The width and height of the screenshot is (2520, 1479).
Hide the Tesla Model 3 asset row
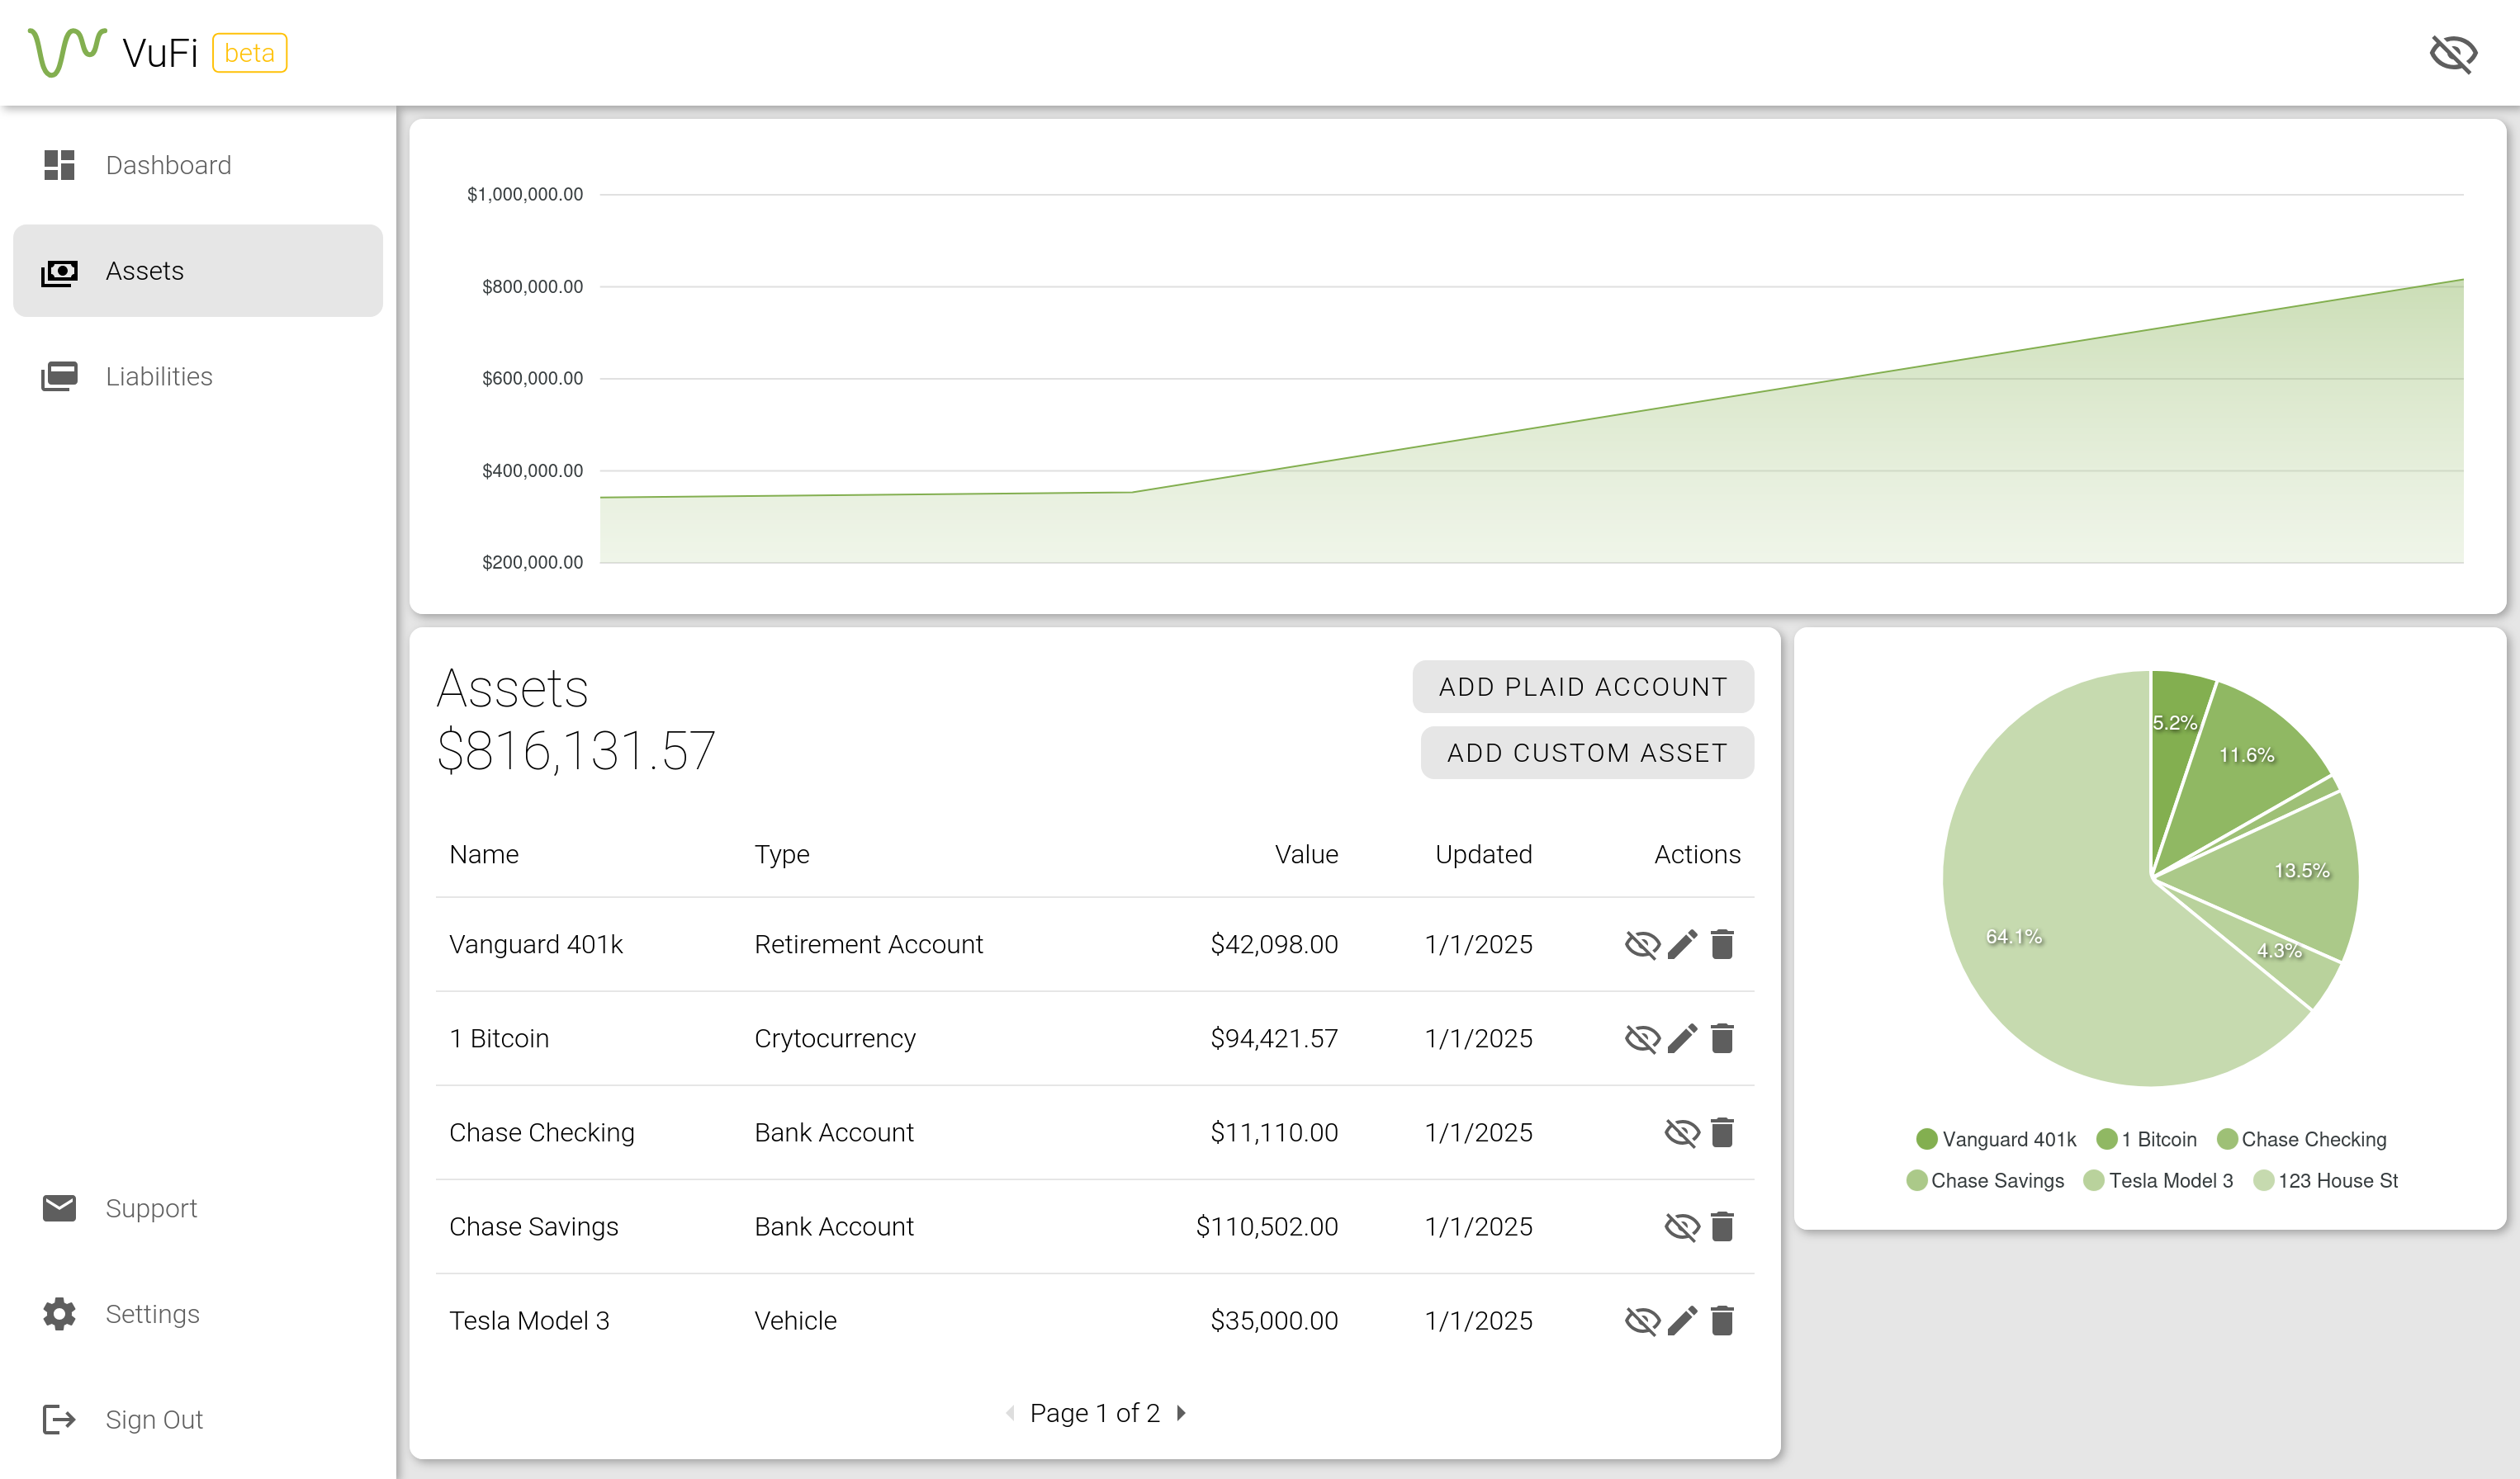point(1642,1320)
